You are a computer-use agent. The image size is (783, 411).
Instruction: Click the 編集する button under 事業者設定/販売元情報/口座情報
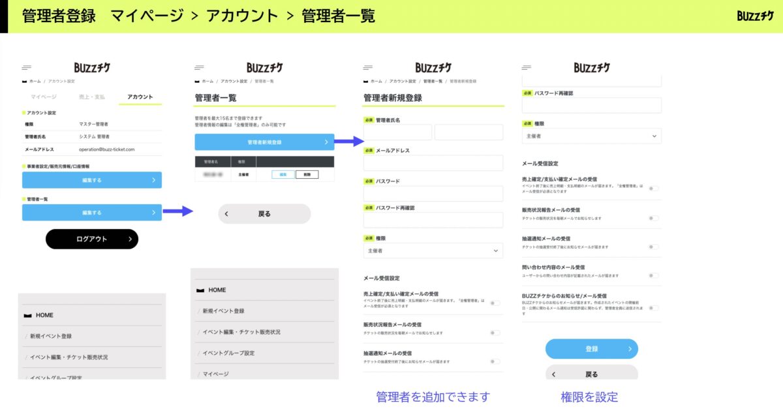pyautogui.click(x=92, y=180)
